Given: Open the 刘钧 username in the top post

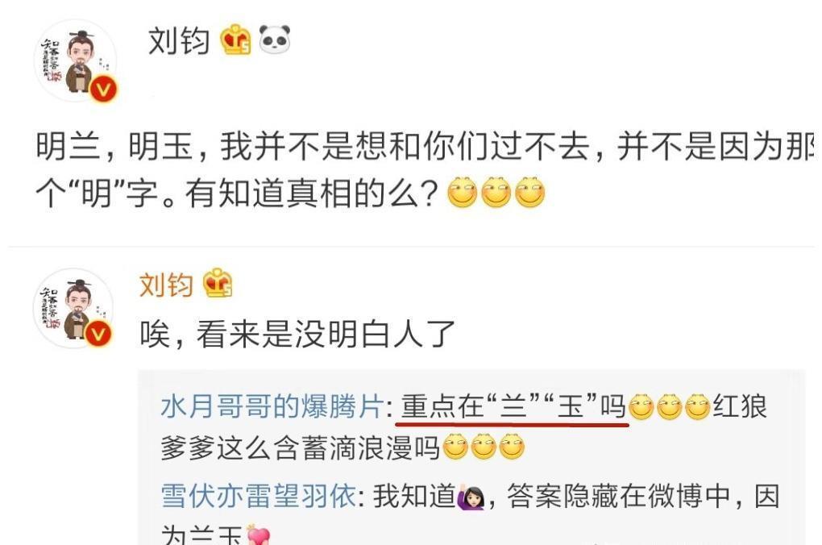Looking at the screenshot, I should 179,41.
